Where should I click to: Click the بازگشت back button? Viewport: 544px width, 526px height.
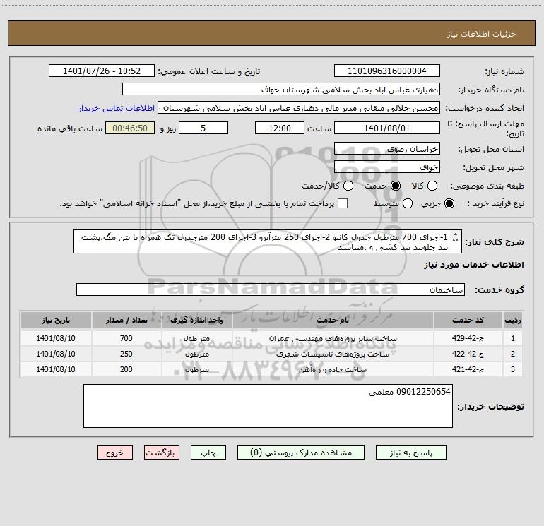(x=162, y=453)
